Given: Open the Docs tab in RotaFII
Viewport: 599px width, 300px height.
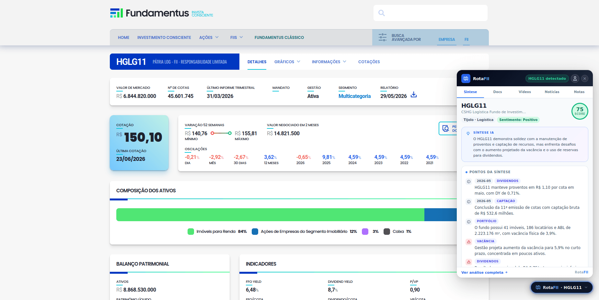Looking at the screenshot, I should [x=498, y=92].
